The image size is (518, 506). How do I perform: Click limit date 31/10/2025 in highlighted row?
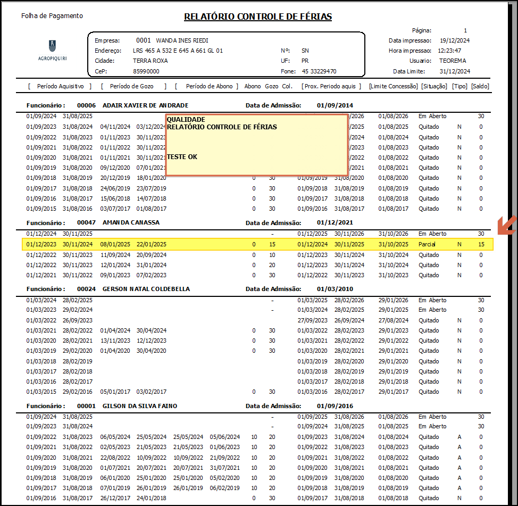394,244
